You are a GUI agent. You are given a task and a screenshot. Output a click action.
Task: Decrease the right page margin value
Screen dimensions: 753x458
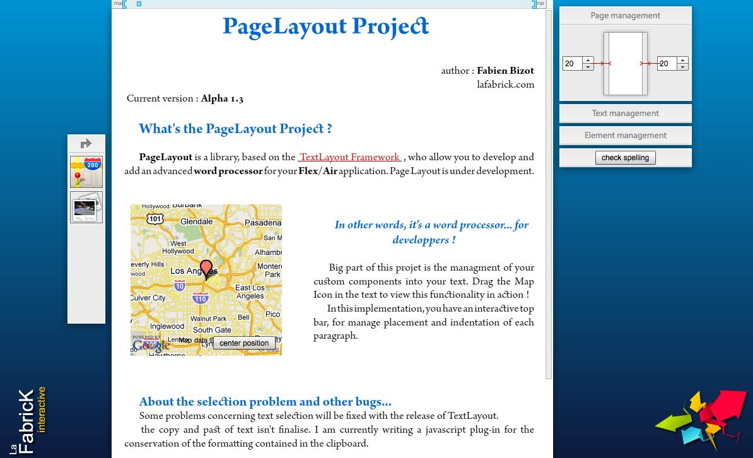coord(682,67)
